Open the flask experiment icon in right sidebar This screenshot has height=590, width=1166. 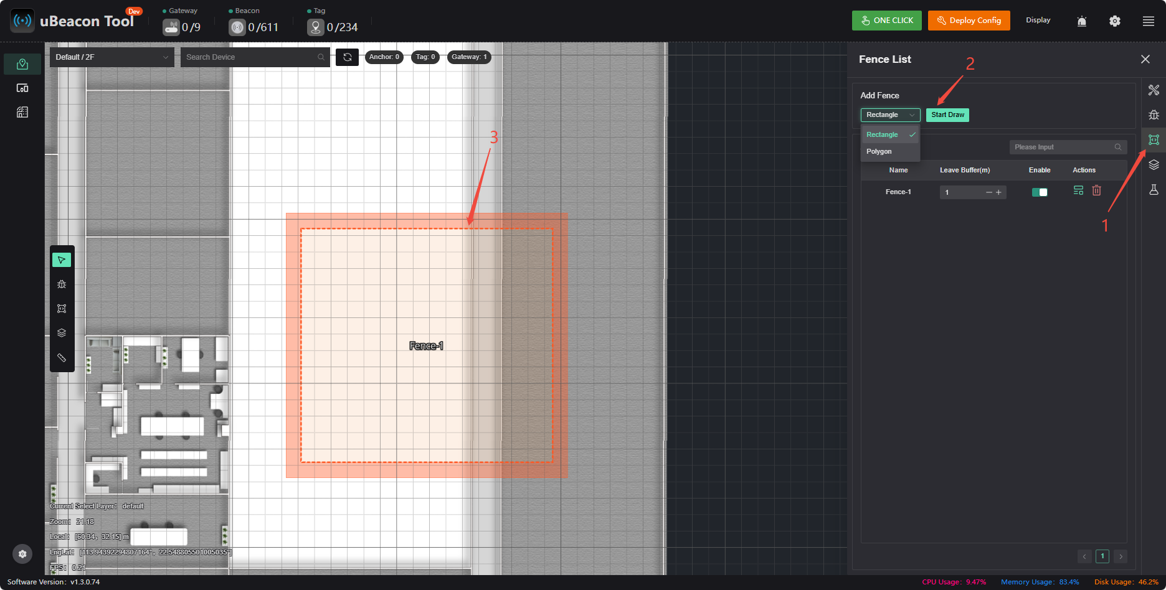tap(1154, 190)
